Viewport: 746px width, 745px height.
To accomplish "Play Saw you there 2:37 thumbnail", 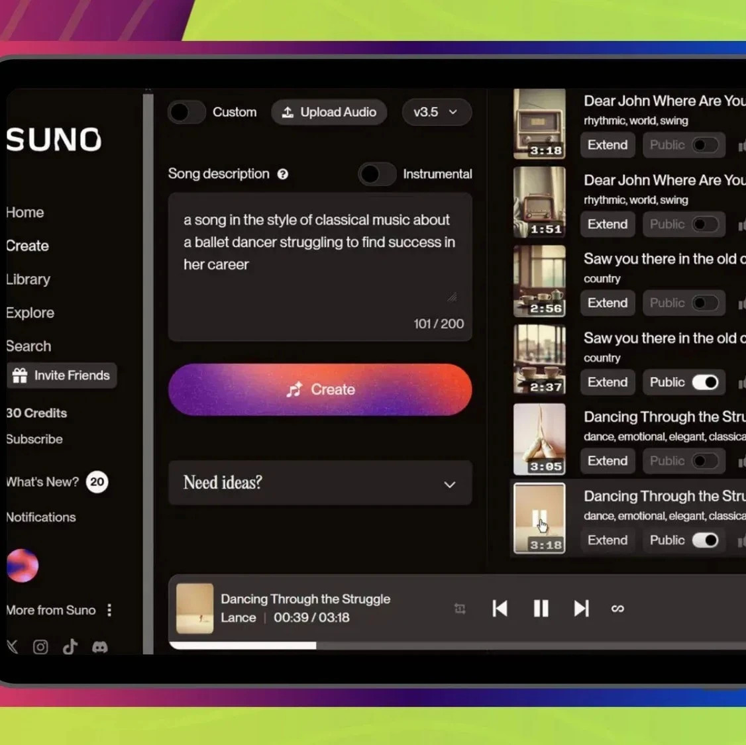I will pos(539,360).
